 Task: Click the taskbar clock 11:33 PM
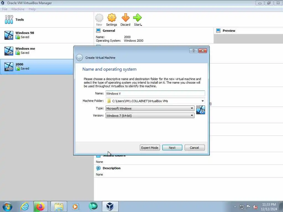click(x=269, y=205)
